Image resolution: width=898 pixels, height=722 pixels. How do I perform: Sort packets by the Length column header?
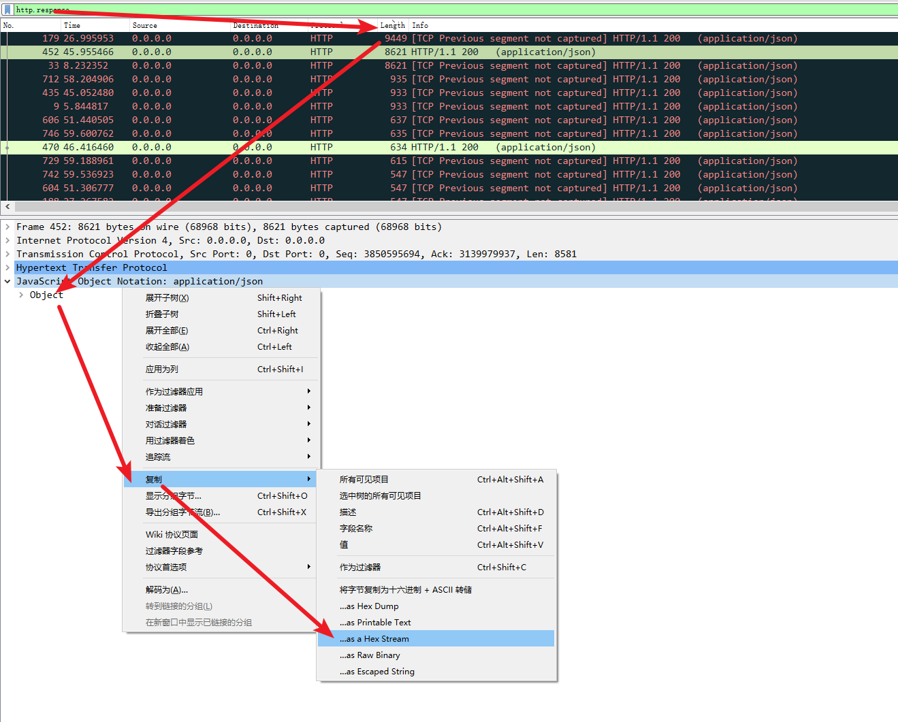coord(392,25)
